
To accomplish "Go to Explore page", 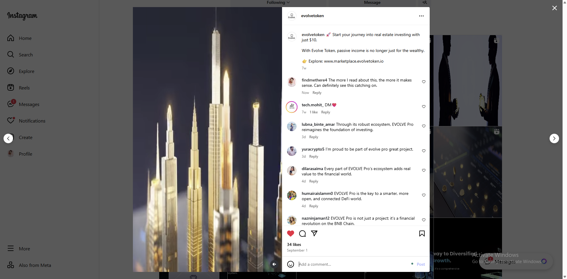I will [x=21, y=71].
